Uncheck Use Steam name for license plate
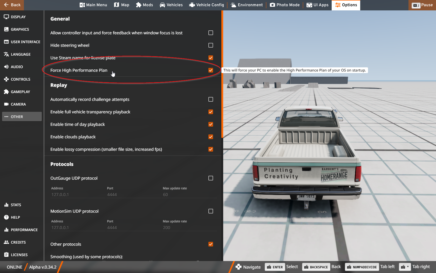Viewport: 436px width, 273px height. click(x=211, y=58)
